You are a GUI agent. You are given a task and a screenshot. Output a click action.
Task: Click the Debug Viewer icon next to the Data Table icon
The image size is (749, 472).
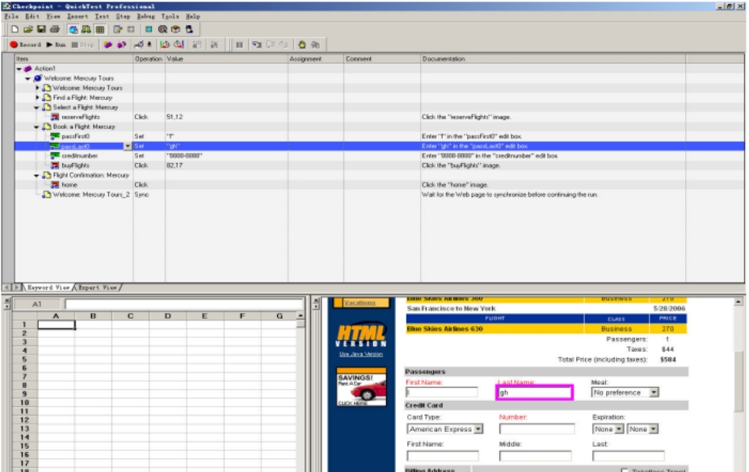(x=86, y=30)
